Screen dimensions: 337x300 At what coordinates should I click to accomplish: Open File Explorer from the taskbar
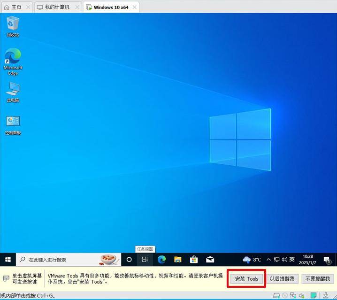tap(177, 260)
